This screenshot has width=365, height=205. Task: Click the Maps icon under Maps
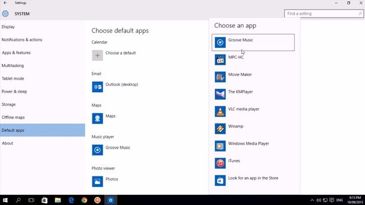pyautogui.click(x=98, y=118)
